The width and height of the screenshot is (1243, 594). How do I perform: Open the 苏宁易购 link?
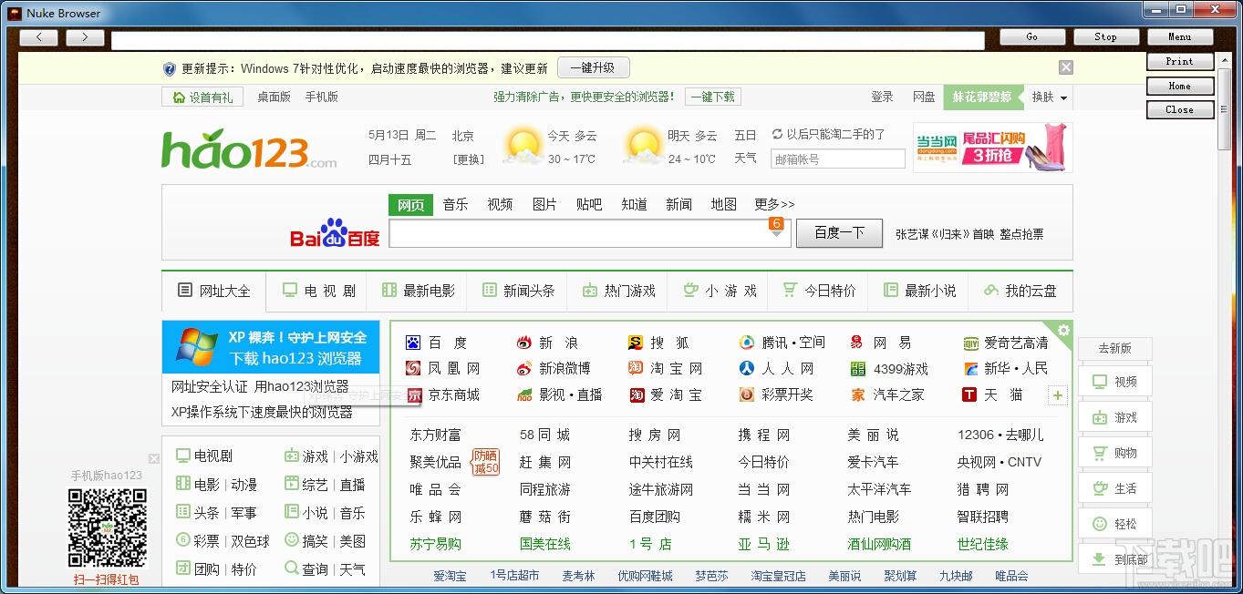(436, 544)
